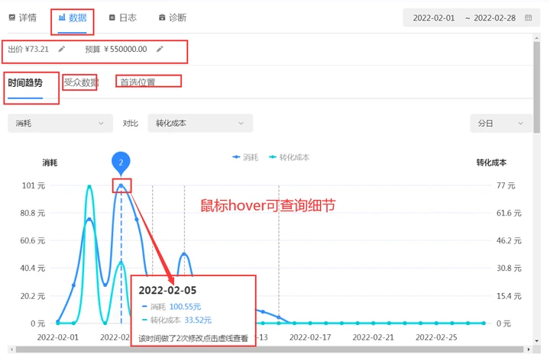Screen dimensions: 550x354
Task: Click the pencil icon next to 出价
Action: [62, 50]
